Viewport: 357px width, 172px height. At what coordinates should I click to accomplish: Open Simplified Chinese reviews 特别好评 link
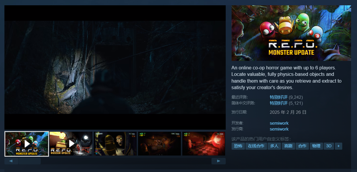coord(279,103)
